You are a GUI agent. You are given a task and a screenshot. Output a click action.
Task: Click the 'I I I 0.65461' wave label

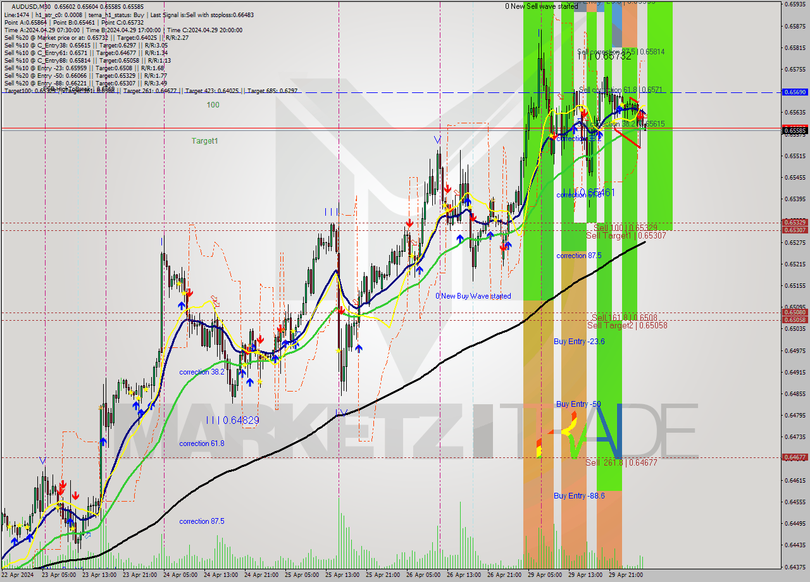click(589, 192)
